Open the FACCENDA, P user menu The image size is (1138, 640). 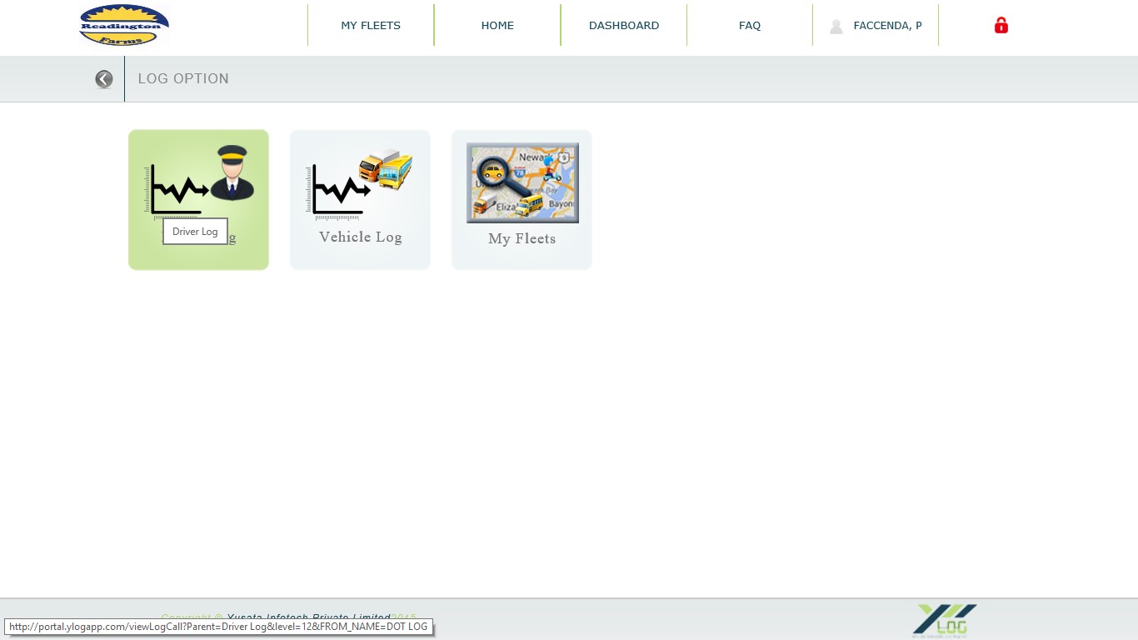[x=876, y=25]
